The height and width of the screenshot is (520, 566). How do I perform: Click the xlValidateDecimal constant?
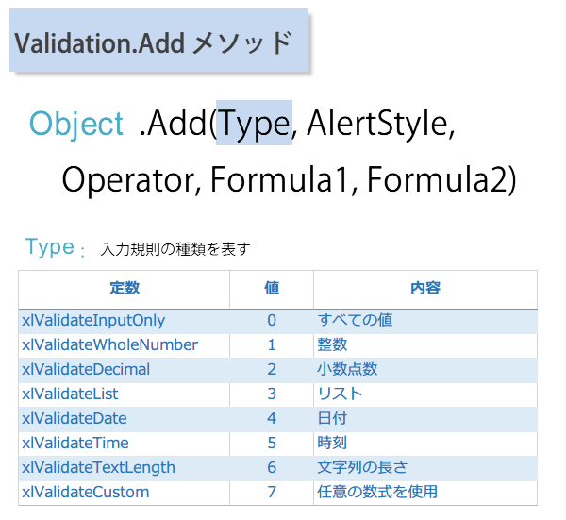(86, 370)
